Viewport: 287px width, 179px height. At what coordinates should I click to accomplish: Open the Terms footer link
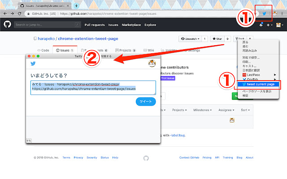coord(66,158)
